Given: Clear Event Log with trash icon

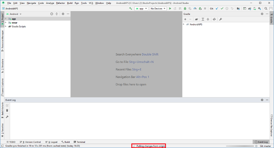Looking at the screenshot, I should point(7,110).
